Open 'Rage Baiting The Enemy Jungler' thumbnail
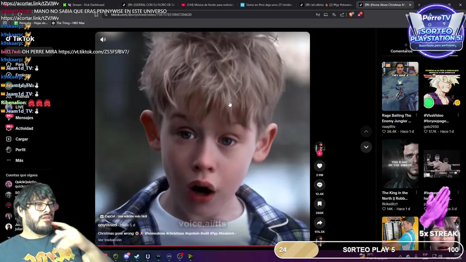Image resolution: width=466 pixels, height=262 pixels. tap(400, 86)
